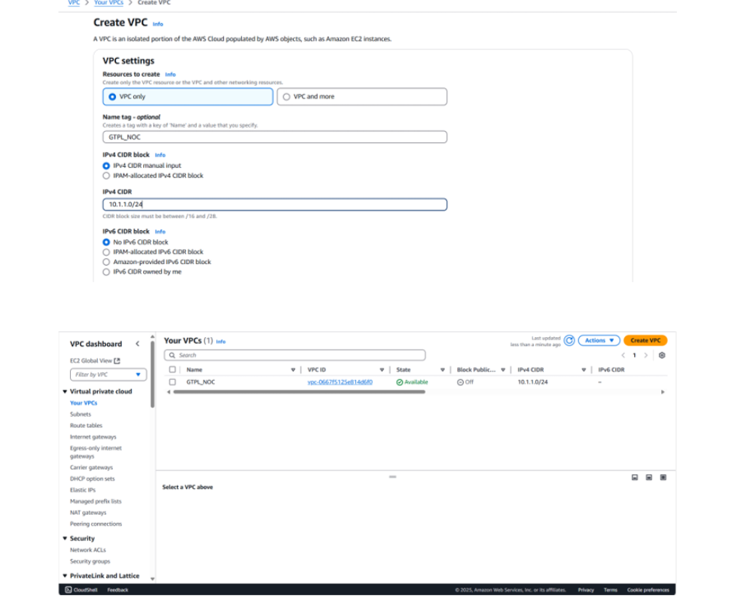Select IPAM-allocated IPv4 CIDR block
Image resolution: width=744 pixels, height=608 pixels.
[106, 175]
